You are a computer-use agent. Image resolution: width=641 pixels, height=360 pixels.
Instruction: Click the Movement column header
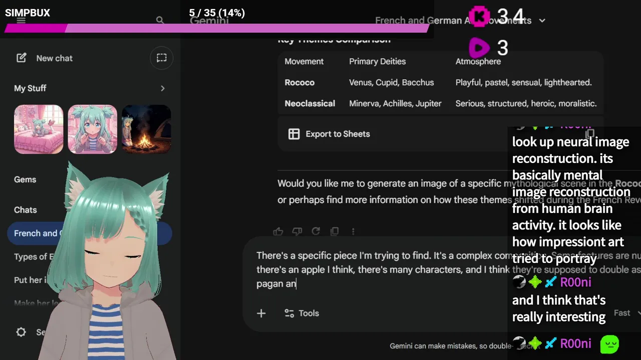coord(304,61)
